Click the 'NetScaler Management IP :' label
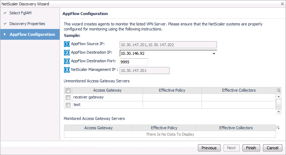The width and height of the screenshot is (286, 155). (x=94, y=69)
